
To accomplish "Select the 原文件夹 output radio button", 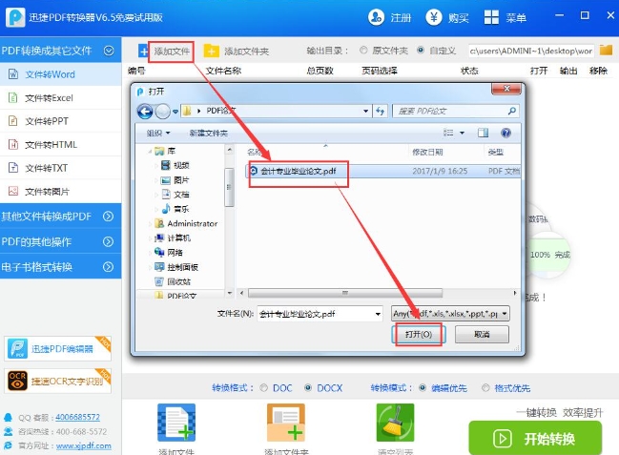I will point(363,51).
